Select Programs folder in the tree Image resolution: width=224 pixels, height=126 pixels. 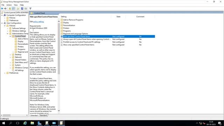21,49
